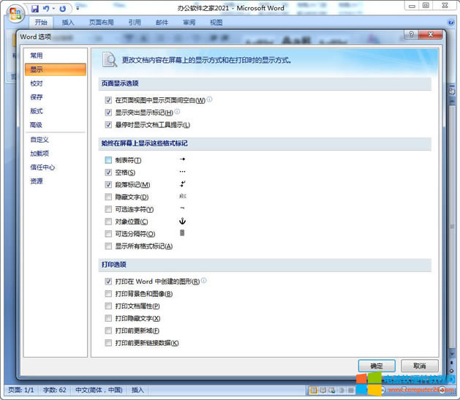Click the Redo icon in quick access toolbar

tap(62, 9)
